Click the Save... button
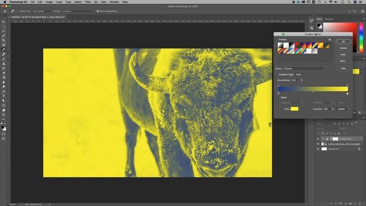This screenshot has width=366, height=206. 343,61
